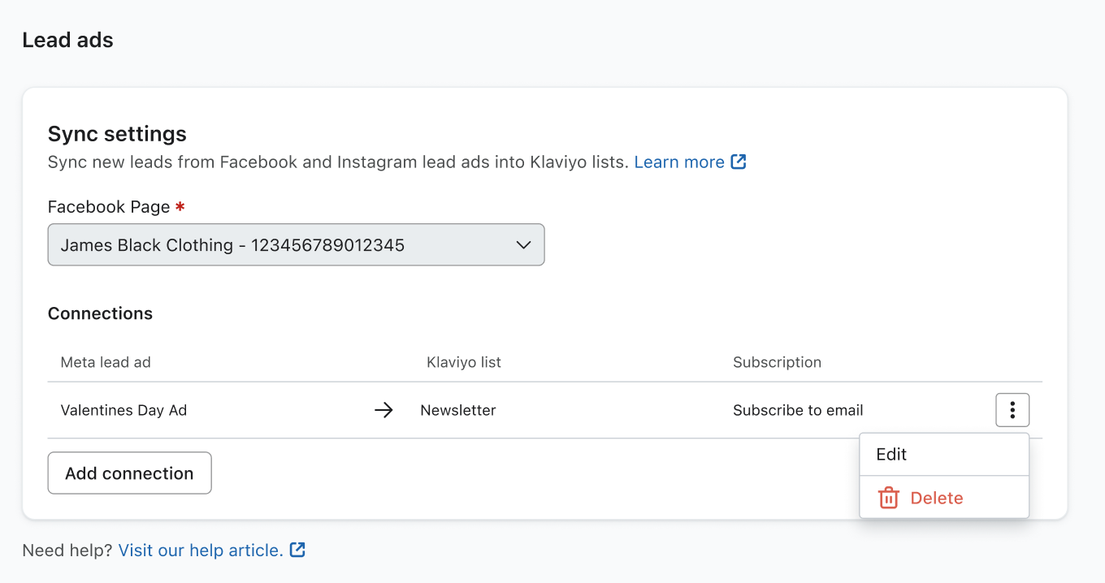1105x583 pixels.
Task: Open the James Black Clothing page dropdown
Action: (x=296, y=245)
